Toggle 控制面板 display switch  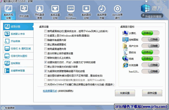tap(151, 39)
